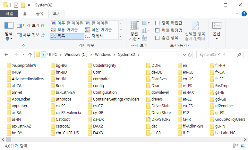Click size all columns to fit icon
This screenshot has width=248, height=150.
click(x=145, y=38)
